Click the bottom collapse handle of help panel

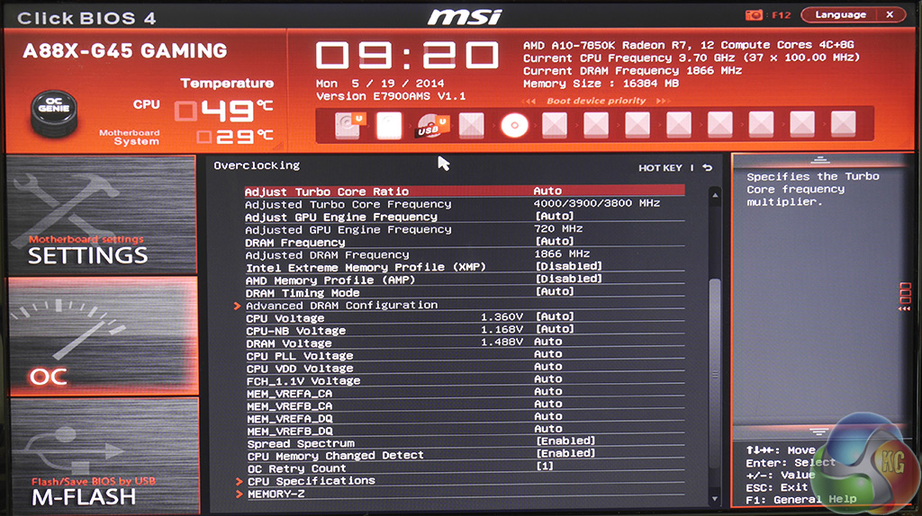tap(818, 431)
